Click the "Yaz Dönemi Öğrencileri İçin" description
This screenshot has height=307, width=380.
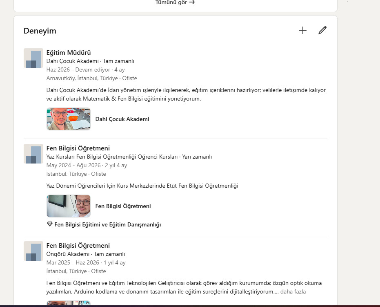142,186
